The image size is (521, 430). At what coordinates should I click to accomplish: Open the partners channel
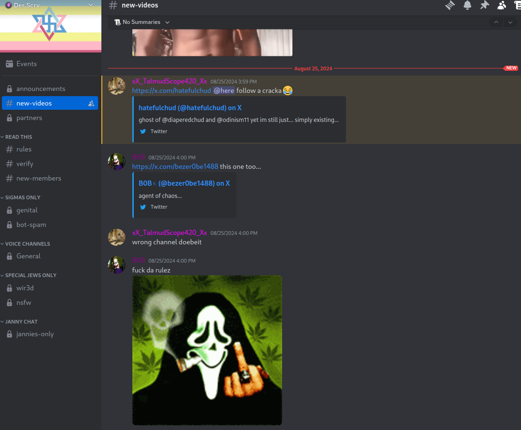[50, 118]
